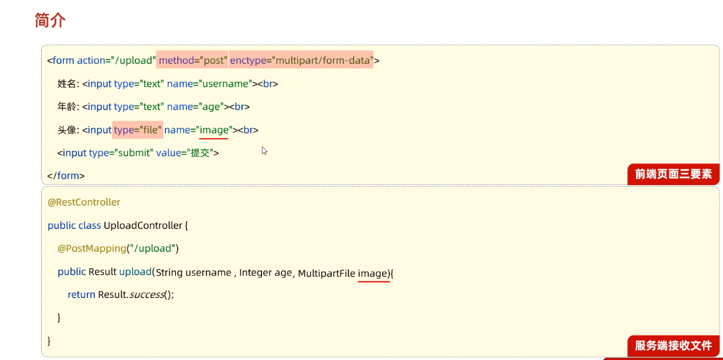Click the 简介 heading

click(50, 20)
